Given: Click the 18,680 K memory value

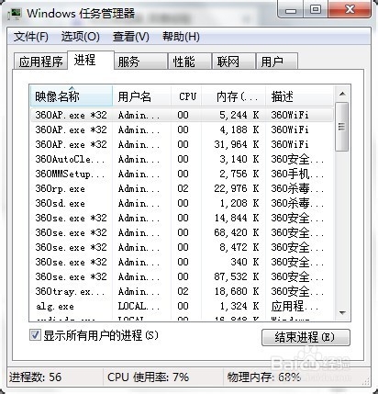Looking at the screenshot, I should tap(237, 291).
